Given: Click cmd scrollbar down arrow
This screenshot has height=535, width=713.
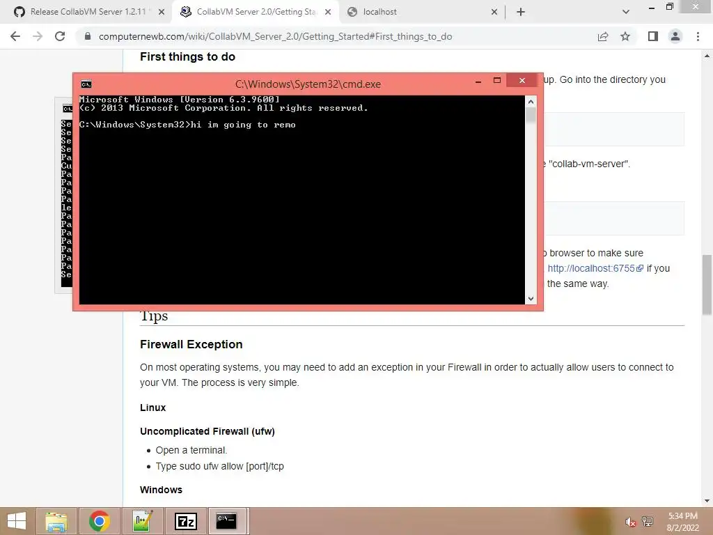Looking at the screenshot, I should coord(531,298).
